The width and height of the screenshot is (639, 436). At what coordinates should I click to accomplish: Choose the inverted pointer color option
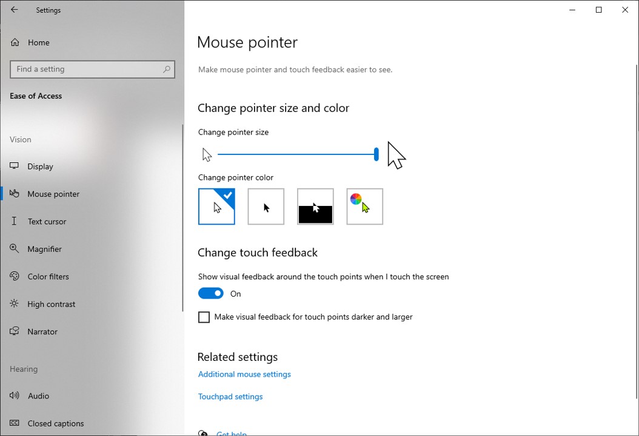315,206
